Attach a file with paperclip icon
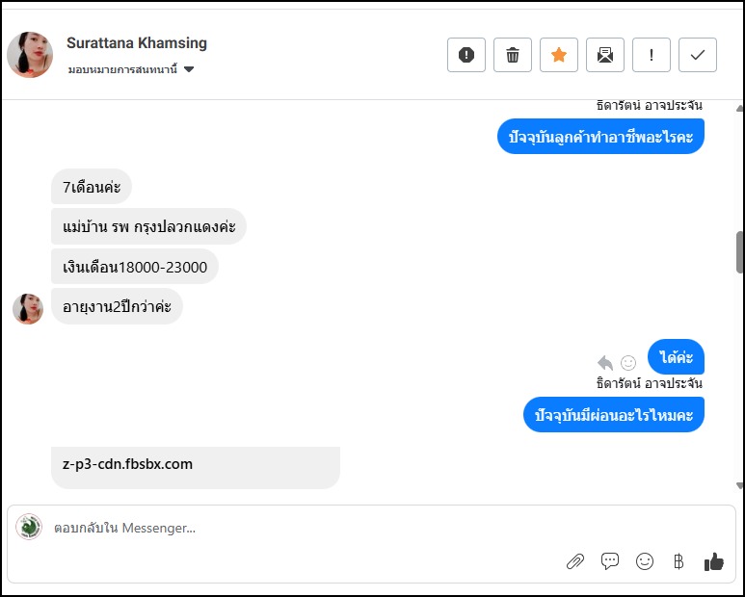The width and height of the screenshot is (745, 597). point(575,561)
